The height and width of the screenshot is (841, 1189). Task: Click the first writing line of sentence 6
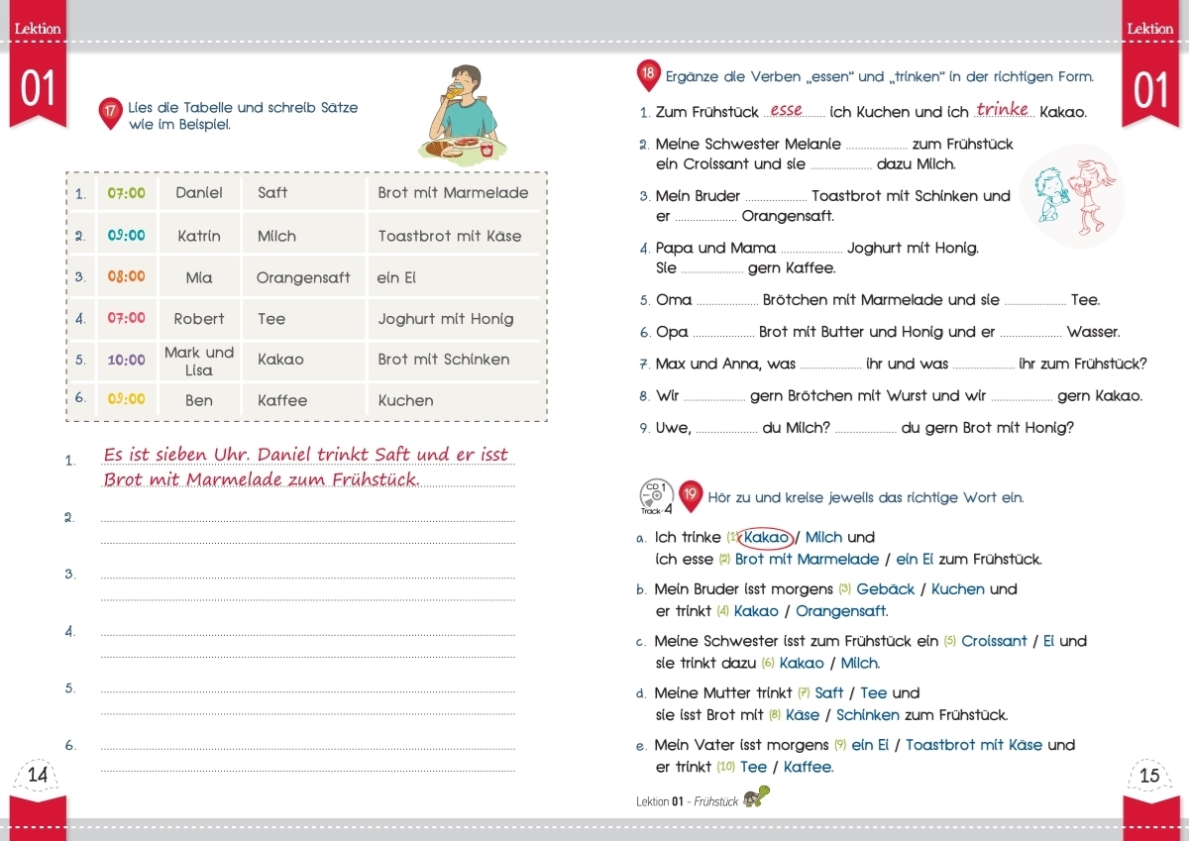tap(308, 747)
